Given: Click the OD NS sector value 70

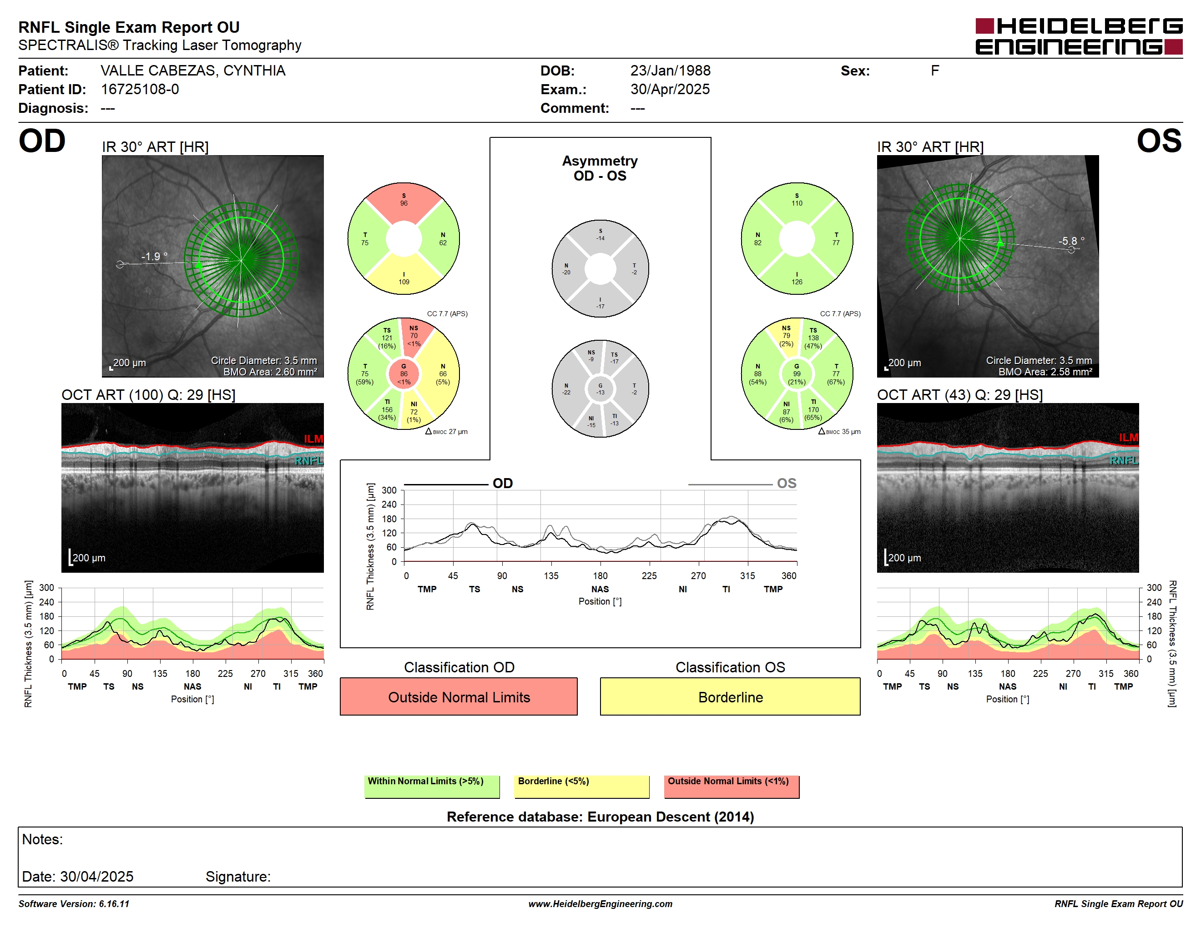Looking at the screenshot, I should tap(414, 335).
